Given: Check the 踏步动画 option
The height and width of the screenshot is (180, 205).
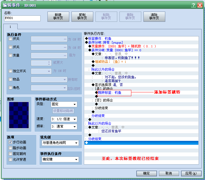Looking at the screenshot, I should tap(10, 148).
